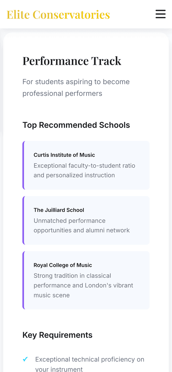Viewport: 172px width, 372px height.
Task: Click the 'Exceptional technical proficiency' requirement text
Action: click(90, 359)
